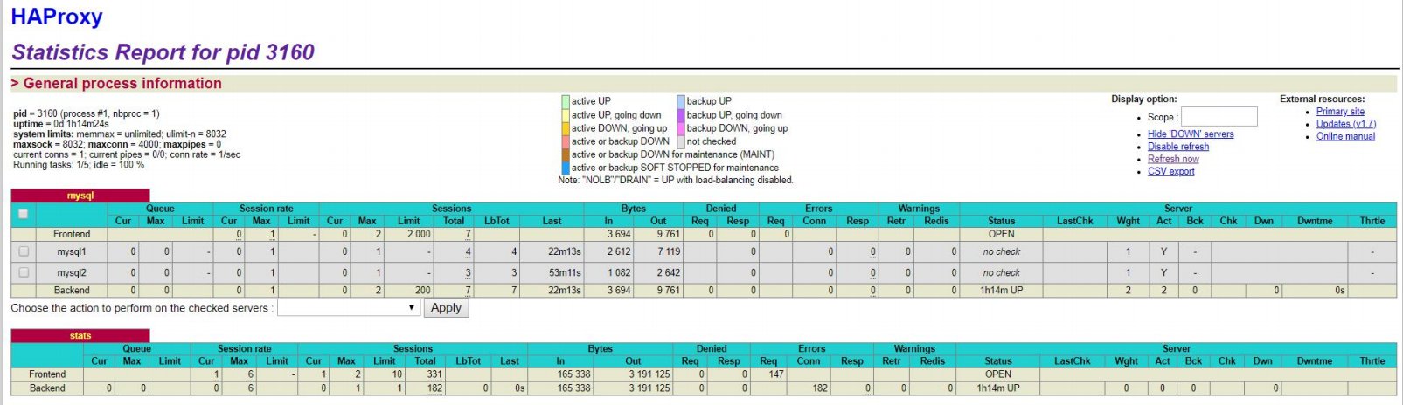Click the not checked legend color box

click(681, 141)
